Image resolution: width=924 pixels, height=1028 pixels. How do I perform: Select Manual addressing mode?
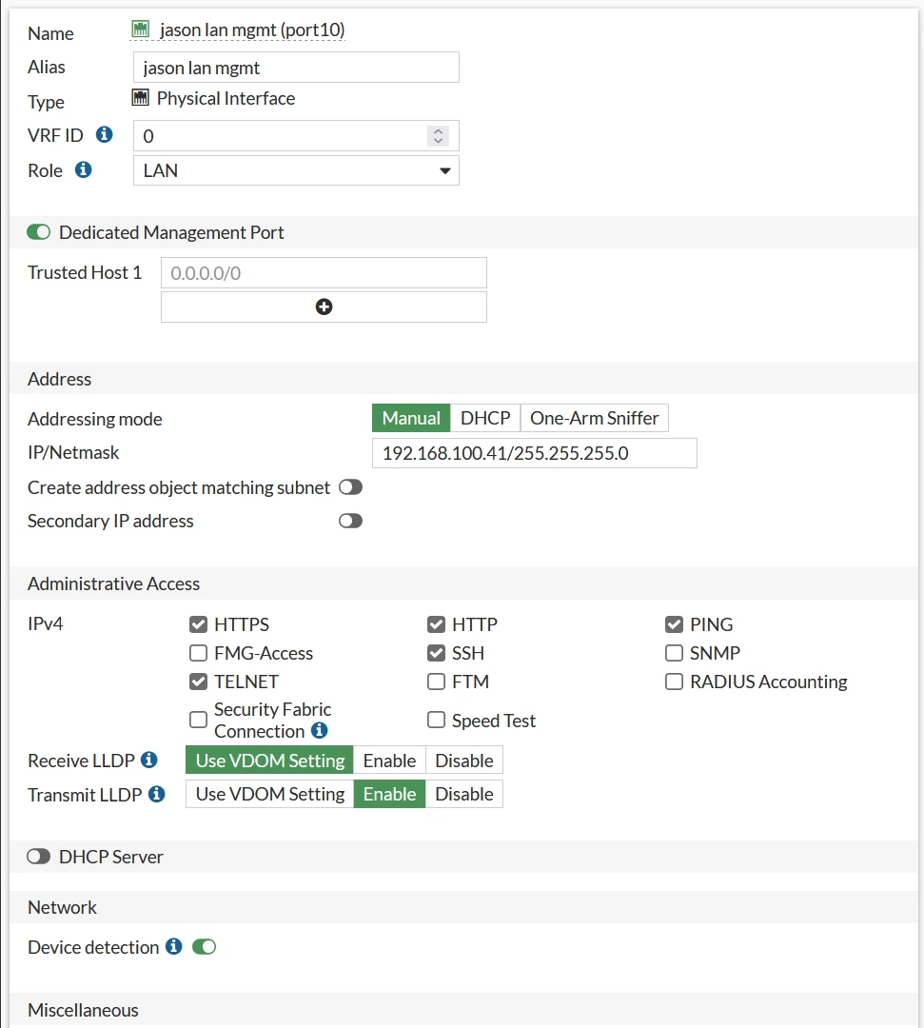tap(411, 418)
